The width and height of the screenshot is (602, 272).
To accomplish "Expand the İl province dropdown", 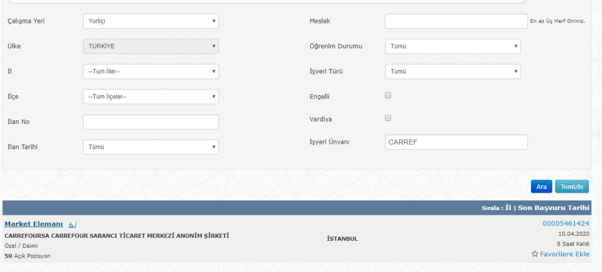I will point(150,72).
